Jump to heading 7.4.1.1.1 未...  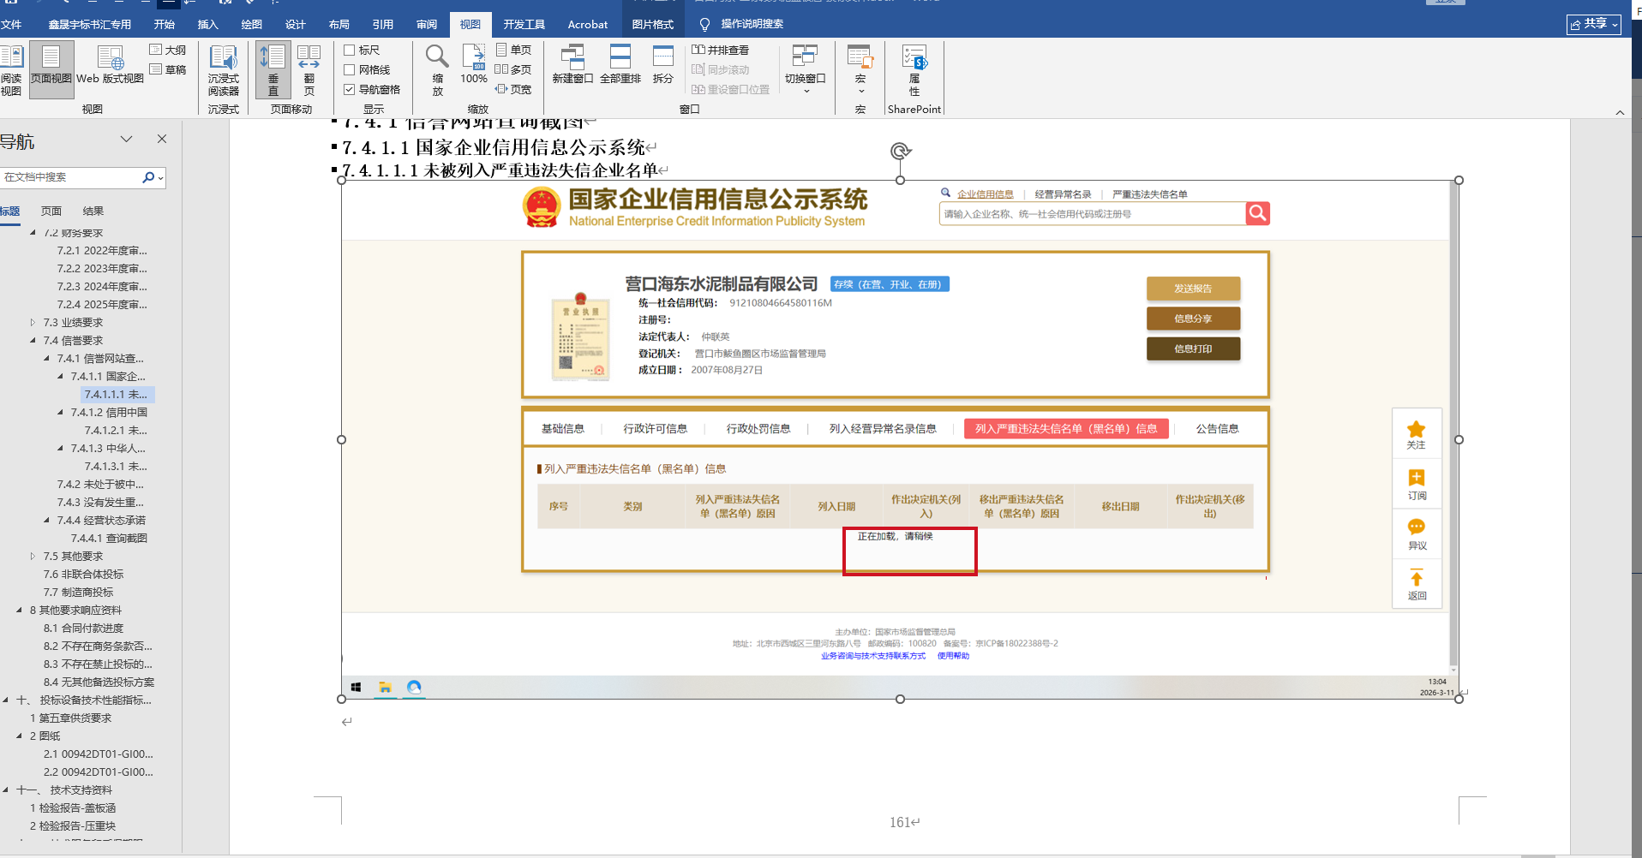[116, 395]
